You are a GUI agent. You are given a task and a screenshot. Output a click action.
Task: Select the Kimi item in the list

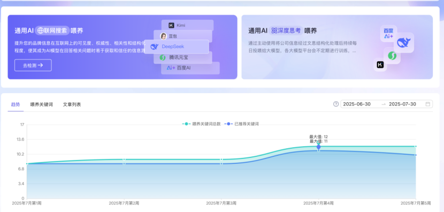click(x=187, y=25)
